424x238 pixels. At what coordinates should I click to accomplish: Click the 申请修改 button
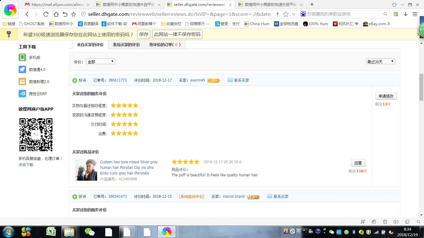pyautogui.click(x=386, y=96)
